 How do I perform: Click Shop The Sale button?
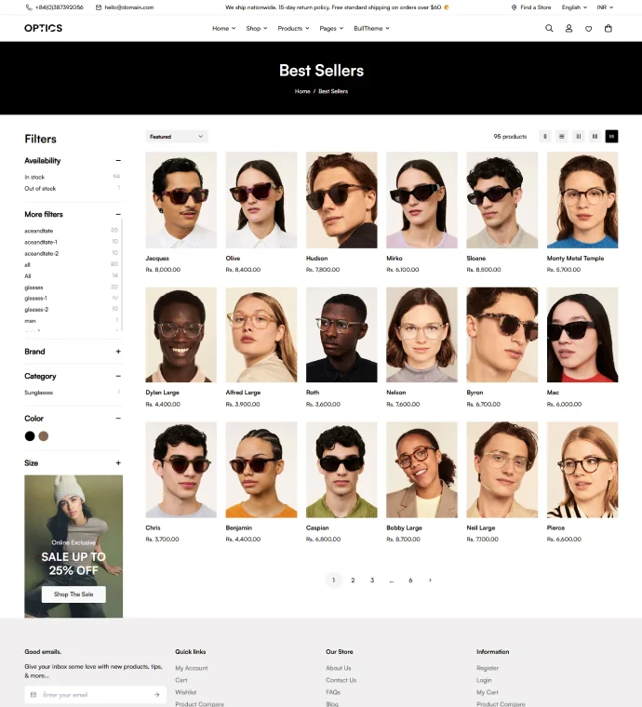pos(74,594)
